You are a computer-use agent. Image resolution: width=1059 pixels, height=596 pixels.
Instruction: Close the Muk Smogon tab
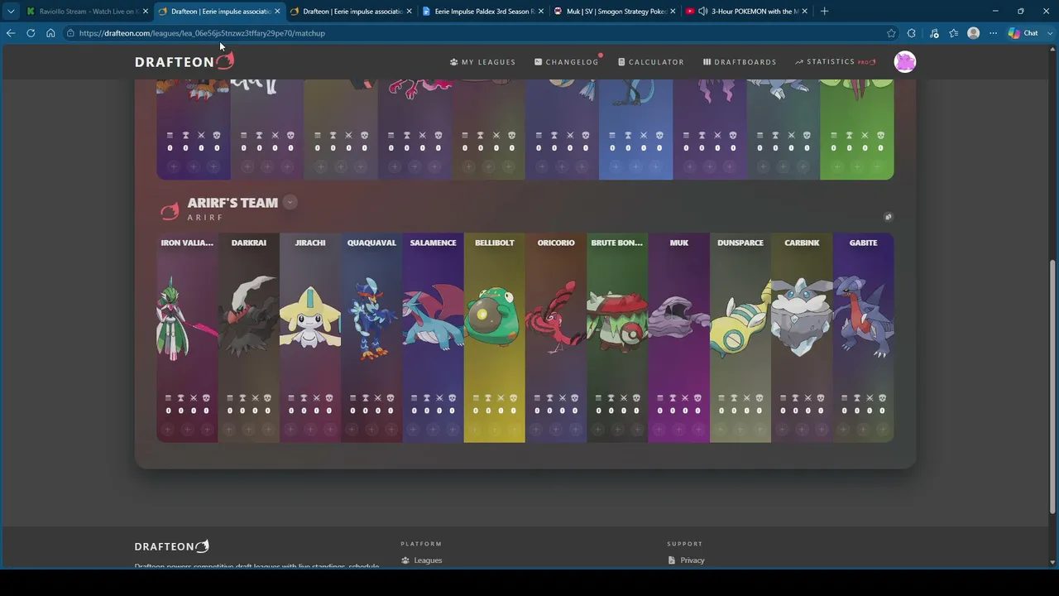pyautogui.click(x=673, y=12)
